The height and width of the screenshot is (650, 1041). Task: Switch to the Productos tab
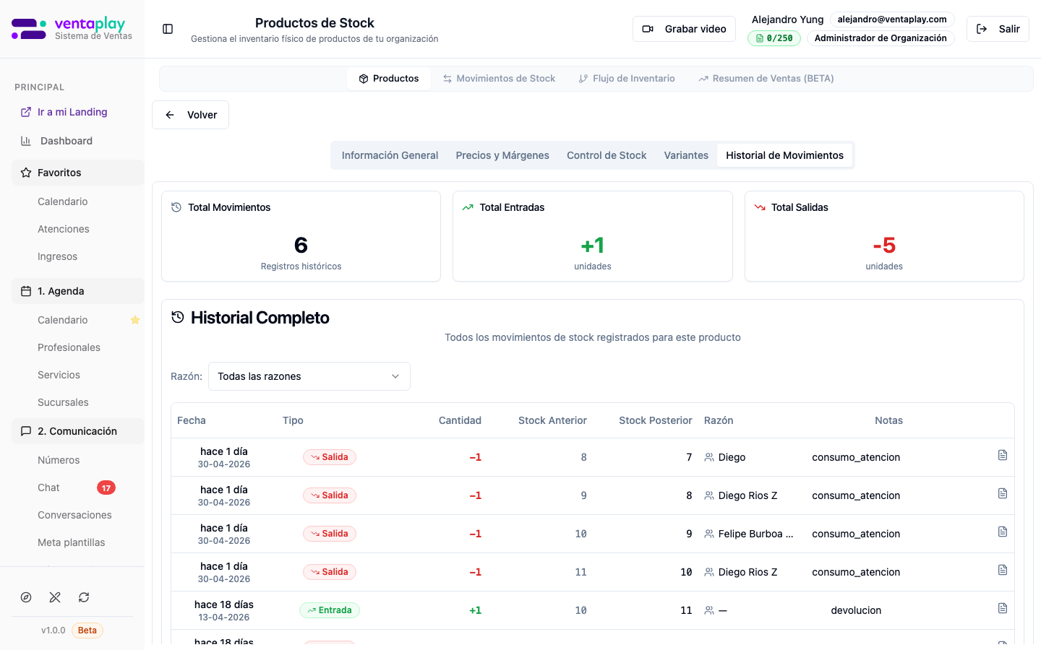coord(389,79)
